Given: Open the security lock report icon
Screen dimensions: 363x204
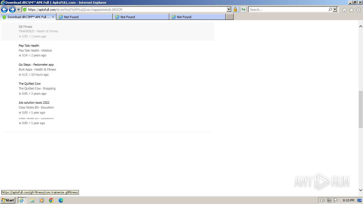Looking at the screenshot, I should tap(235, 10).
